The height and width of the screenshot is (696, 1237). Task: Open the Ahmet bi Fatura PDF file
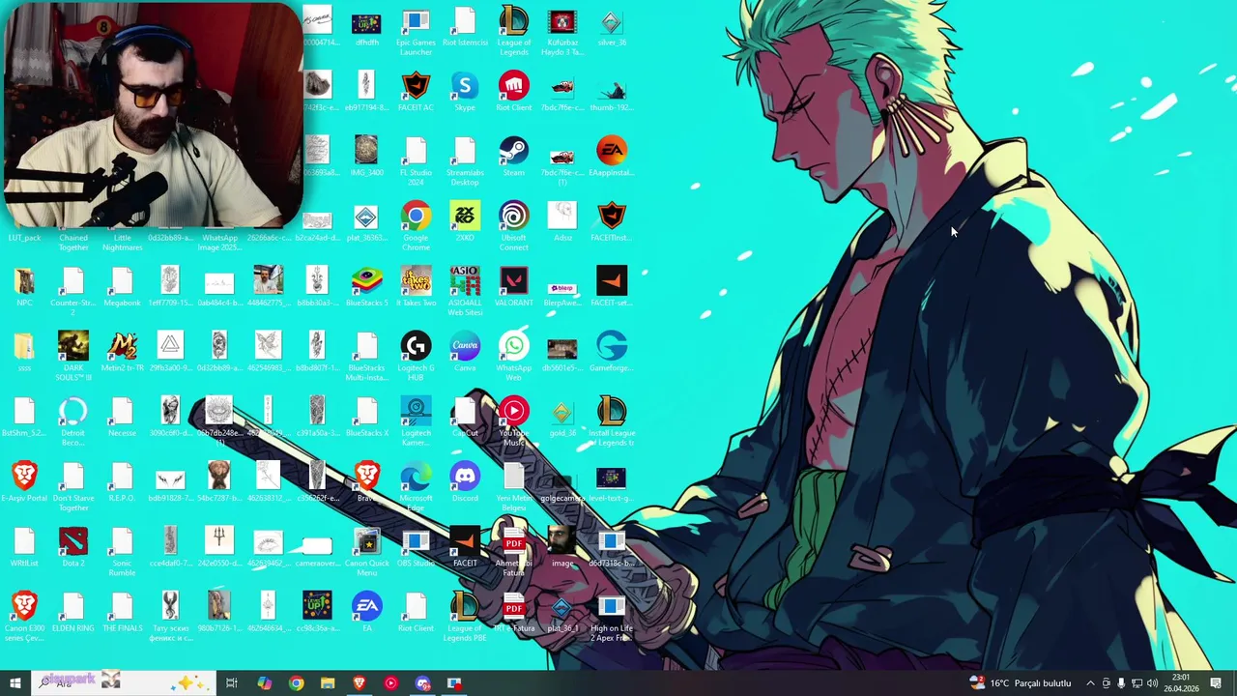click(x=513, y=550)
